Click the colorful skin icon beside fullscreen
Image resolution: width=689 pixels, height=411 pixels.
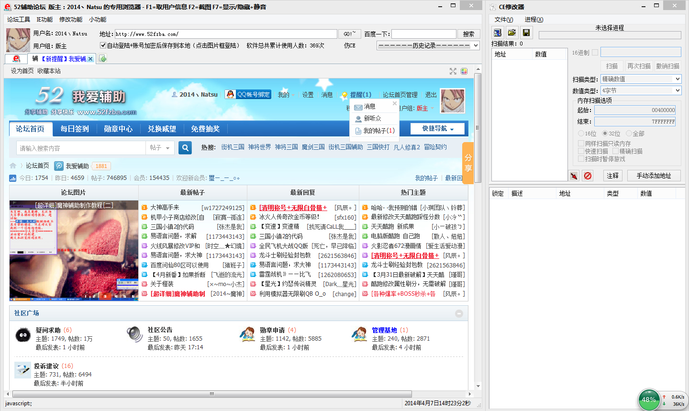click(464, 71)
